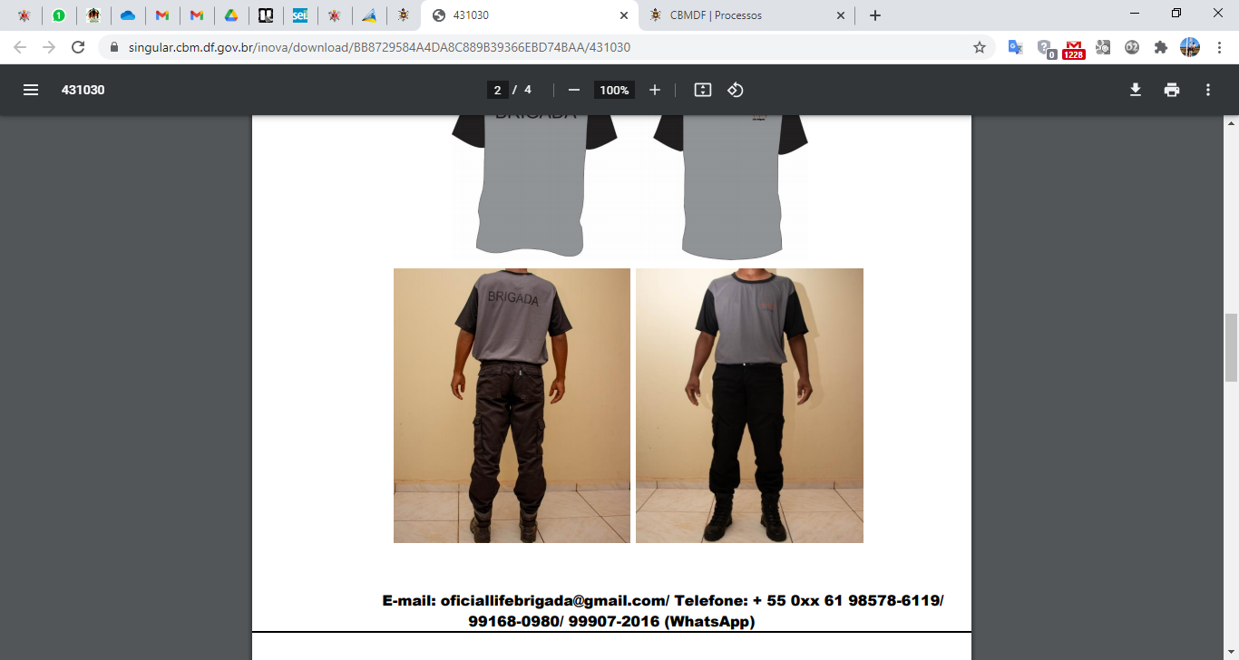Click the vertical scrollbar thumb
1239x660 pixels.
point(1231,347)
